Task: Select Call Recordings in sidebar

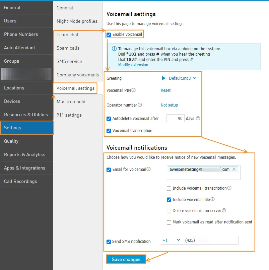Action: (x=26, y=181)
